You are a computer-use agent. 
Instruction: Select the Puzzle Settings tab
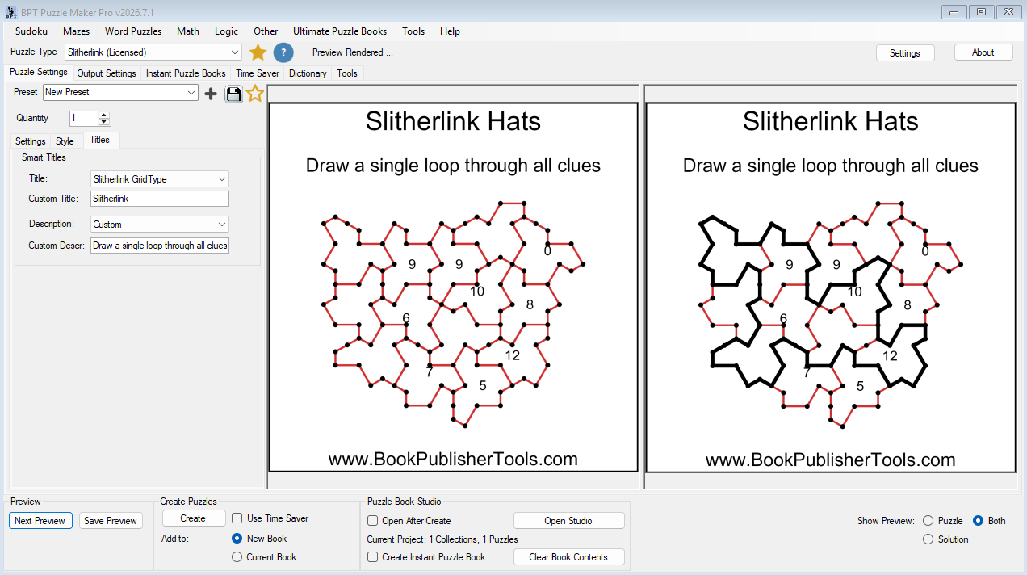click(39, 72)
